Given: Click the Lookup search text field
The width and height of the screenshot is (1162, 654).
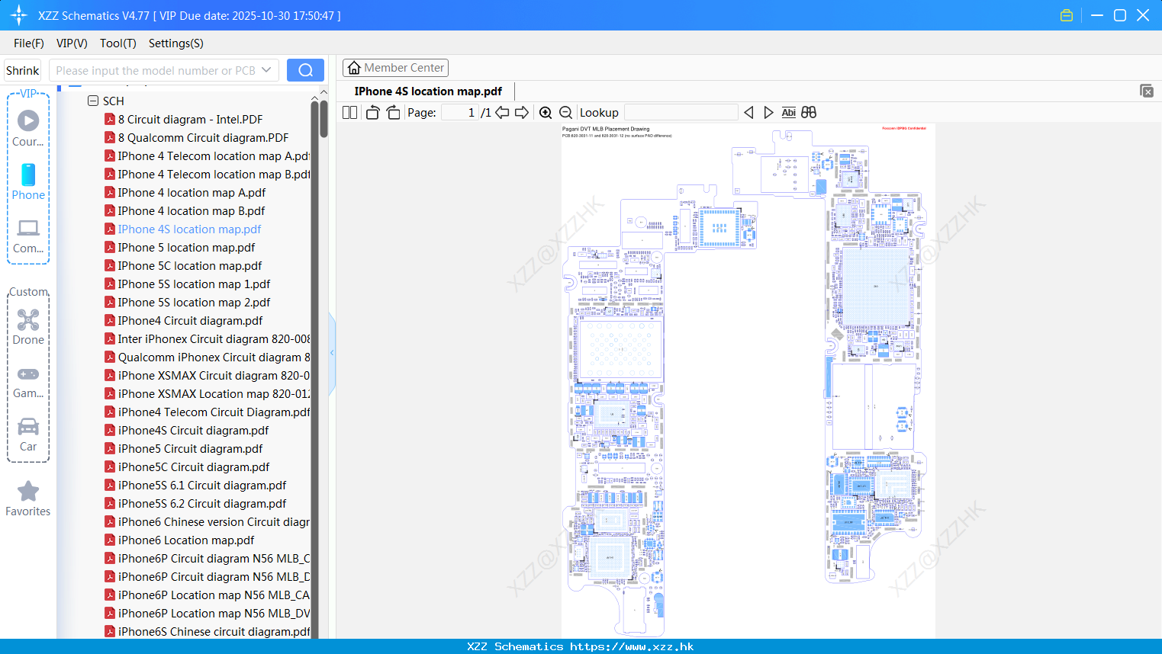Looking at the screenshot, I should 681,113.
